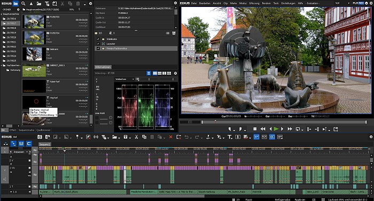The image size is (374, 201).
Task: Redo action on timeline toolbar
Action: [197, 137]
